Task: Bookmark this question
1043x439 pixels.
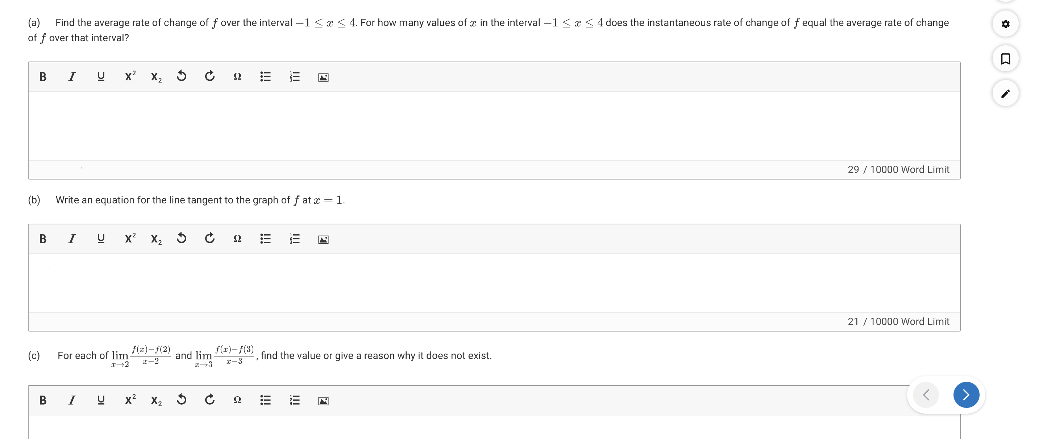Action: 1006,58
